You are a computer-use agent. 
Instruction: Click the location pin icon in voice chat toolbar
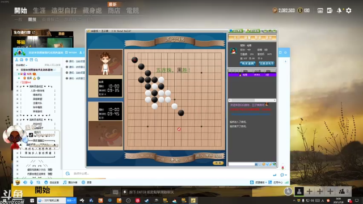(x=27, y=60)
